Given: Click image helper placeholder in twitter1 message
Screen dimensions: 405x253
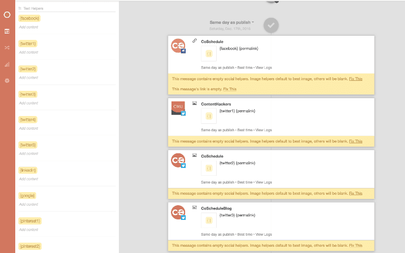Looking at the screenshot, I should click(x=209, y=116).
